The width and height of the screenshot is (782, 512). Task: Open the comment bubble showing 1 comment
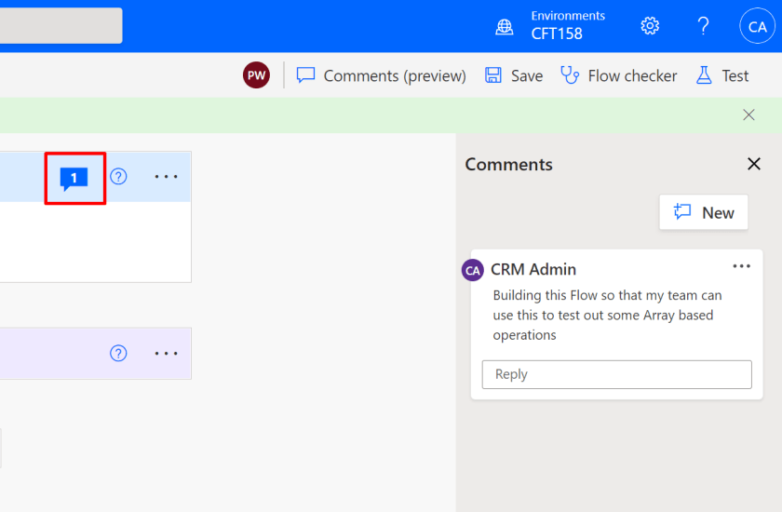point(74,177)
